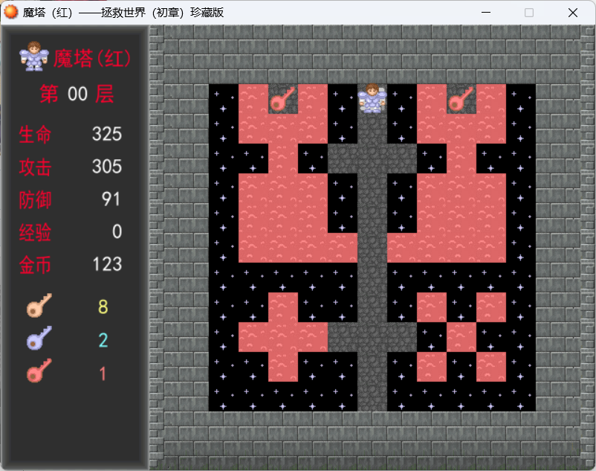Screen dimensions: 596x471
Task: Click the attack value 305
Action: tap(107, 167)
